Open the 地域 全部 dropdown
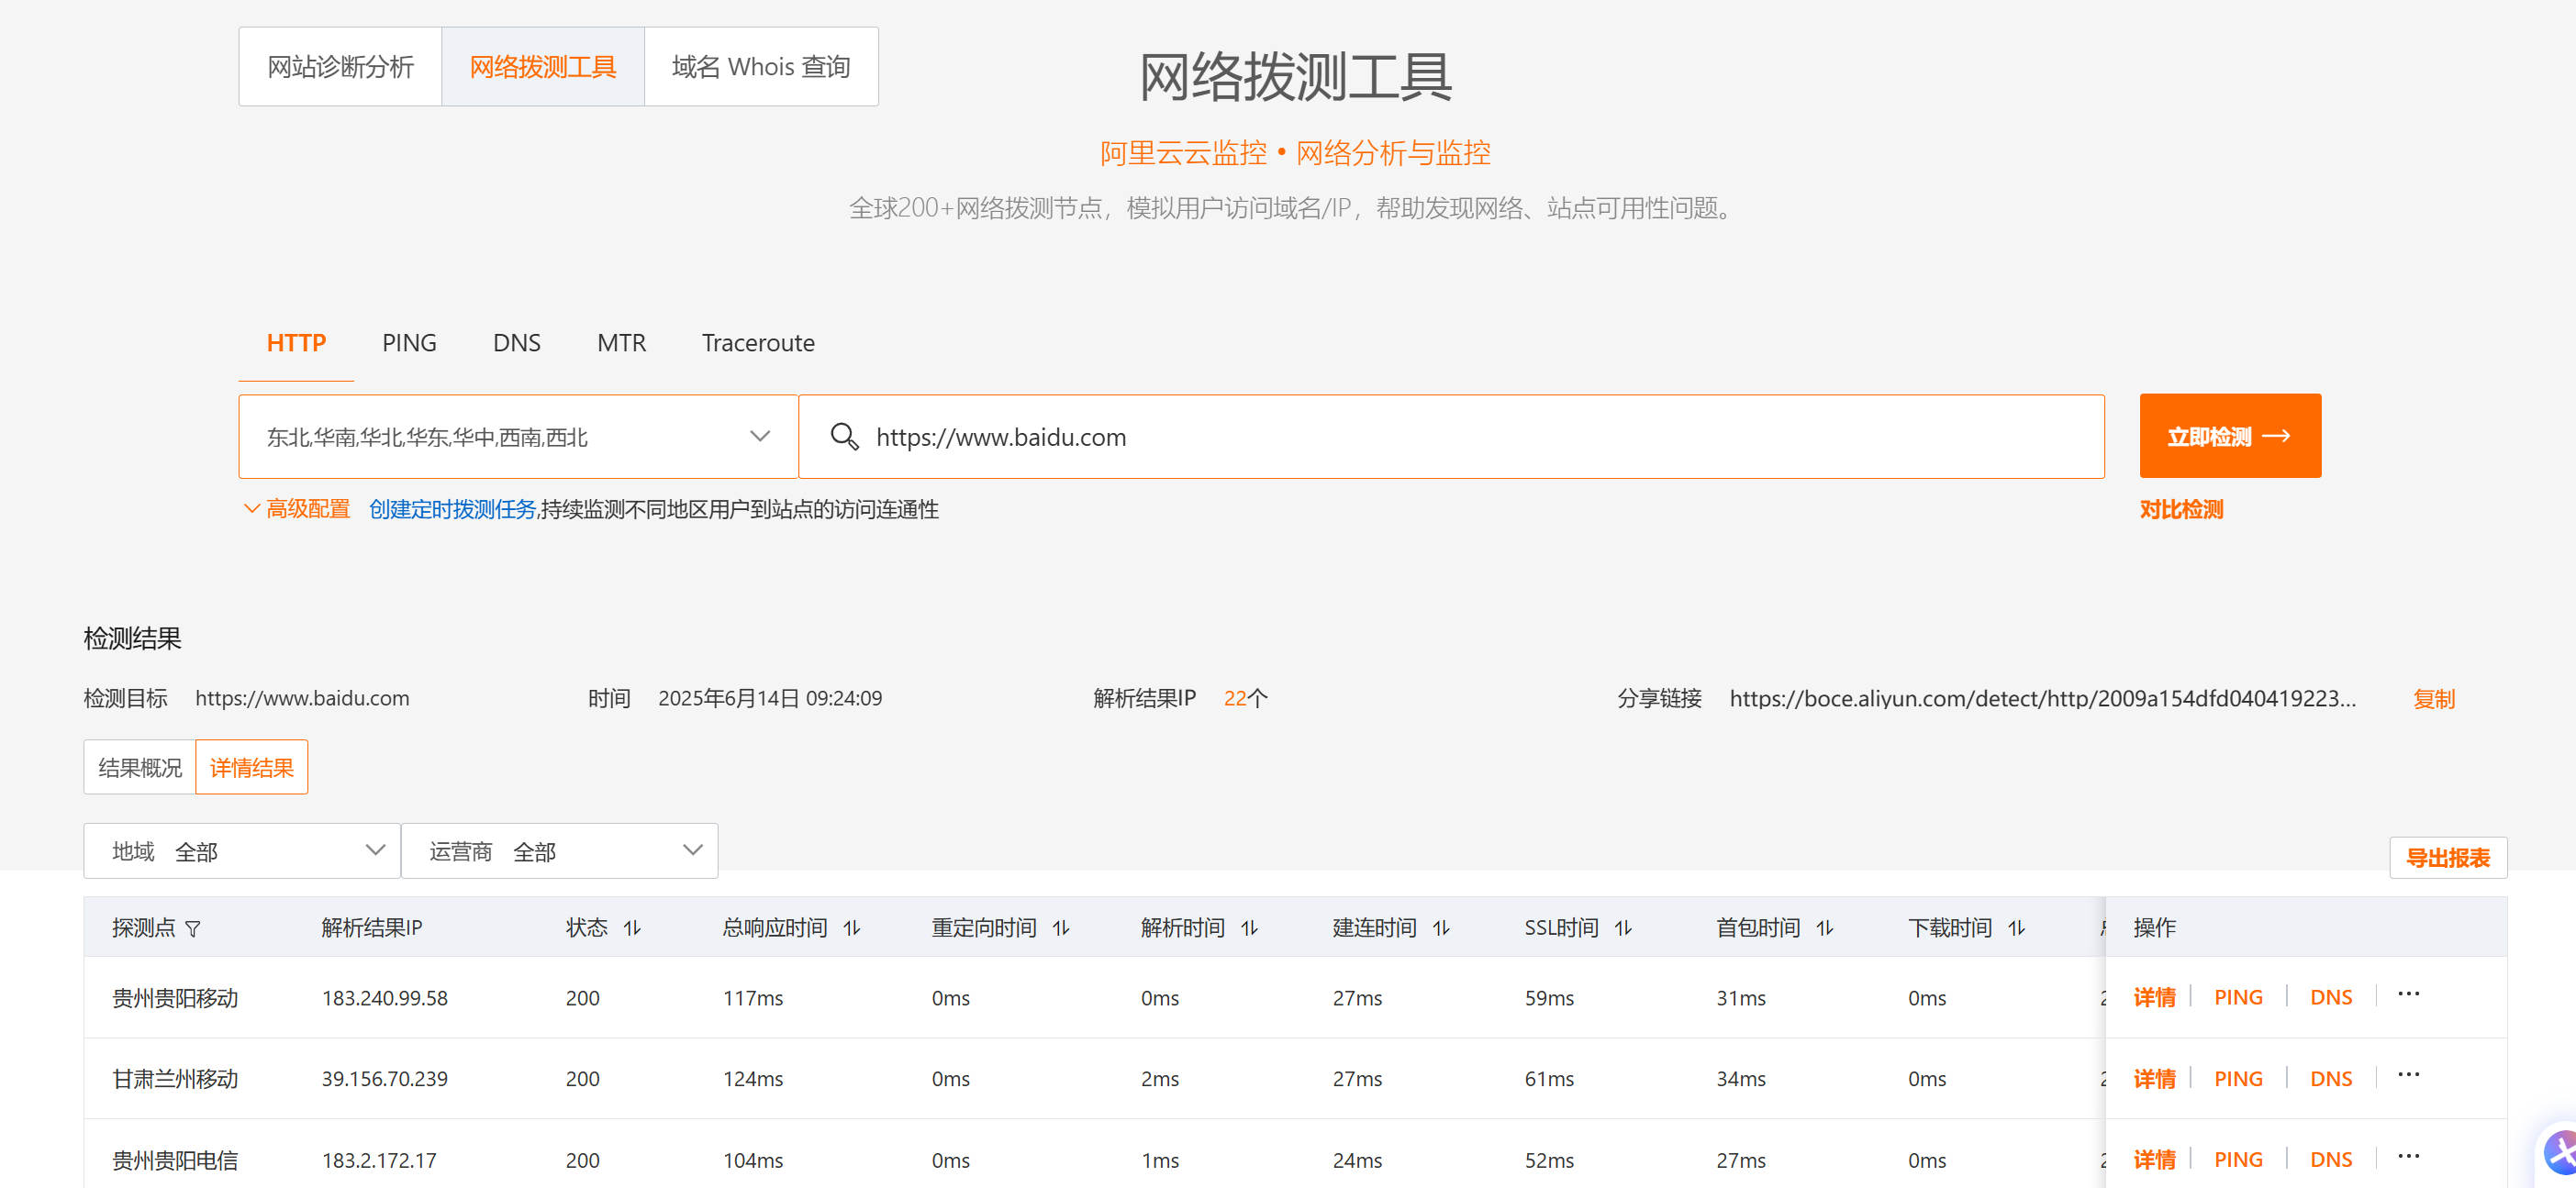Viewport: 2576px width, 1188px height. click(242, 851)
